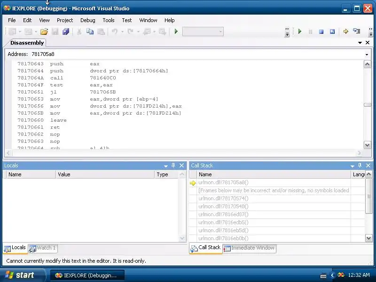Image resolution: width=376 pixels, height=282 pixels.
Task: Open the Window menu
Action: [x=148, y=20]
